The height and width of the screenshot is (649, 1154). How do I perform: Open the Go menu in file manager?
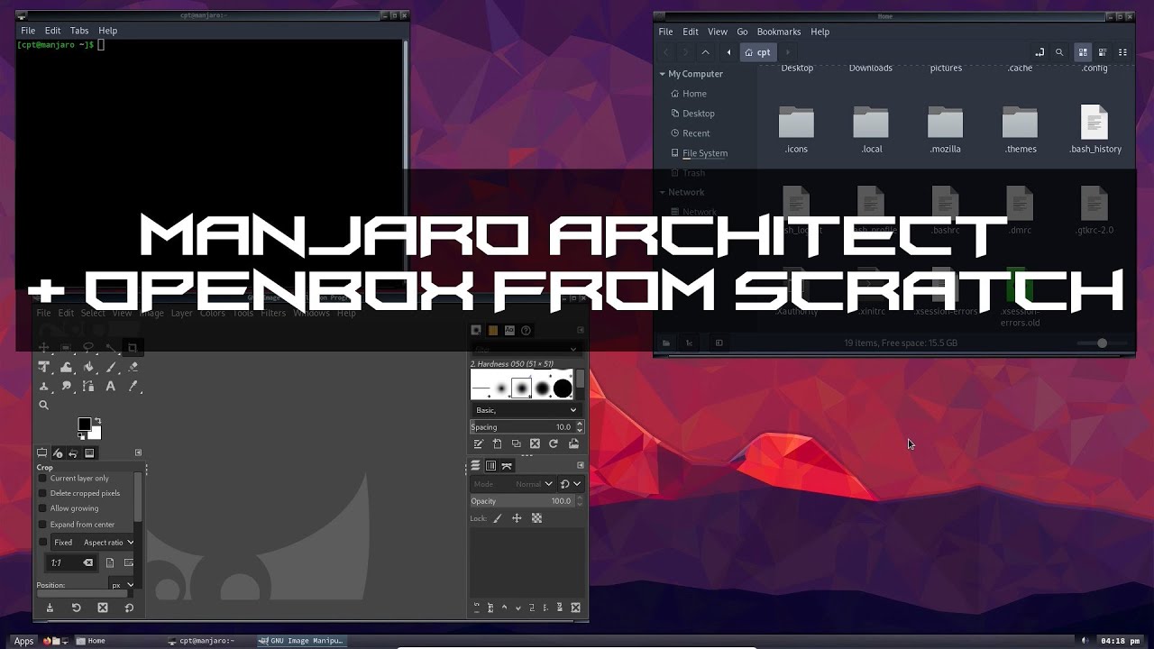742,32
